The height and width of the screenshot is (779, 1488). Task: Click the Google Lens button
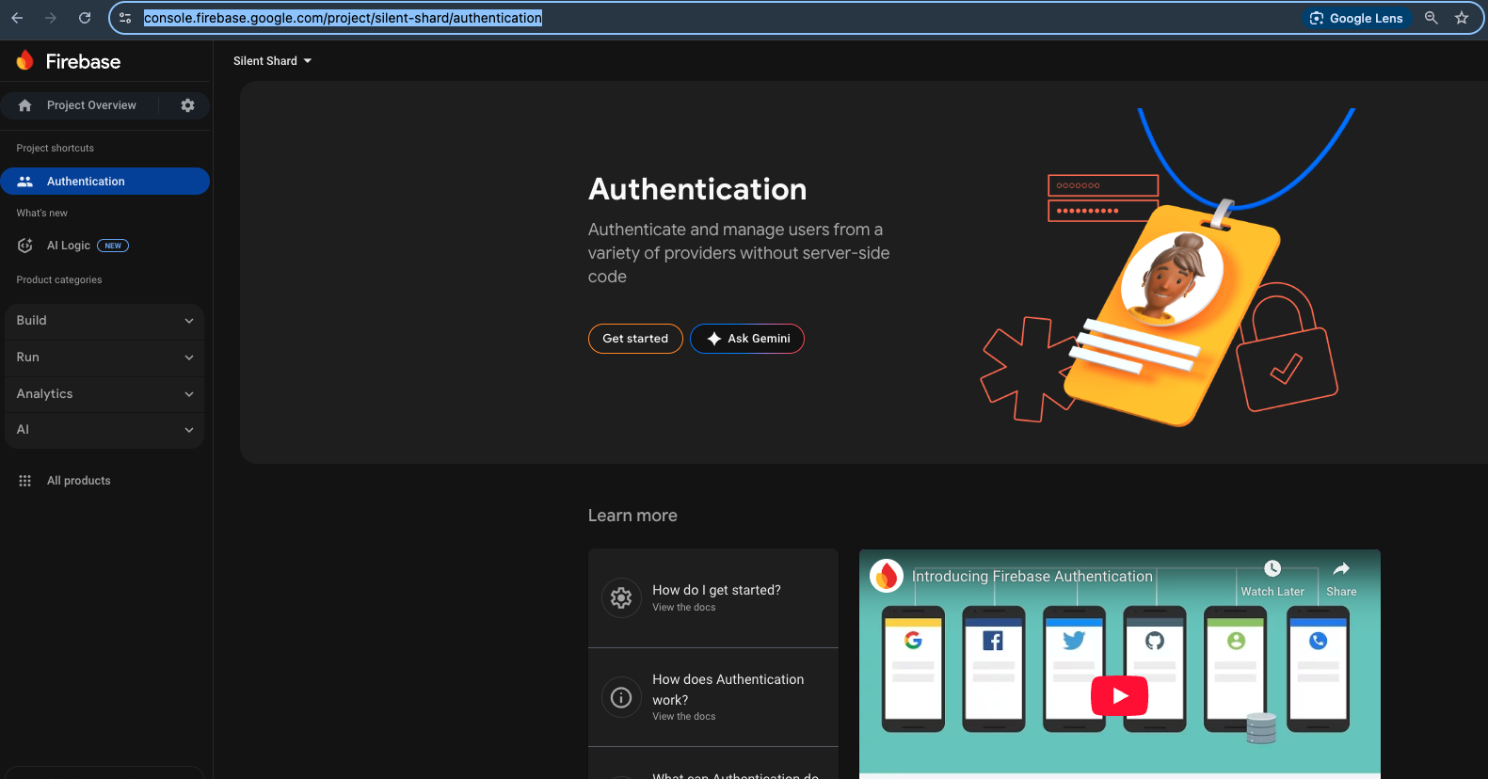[1356, 18]
